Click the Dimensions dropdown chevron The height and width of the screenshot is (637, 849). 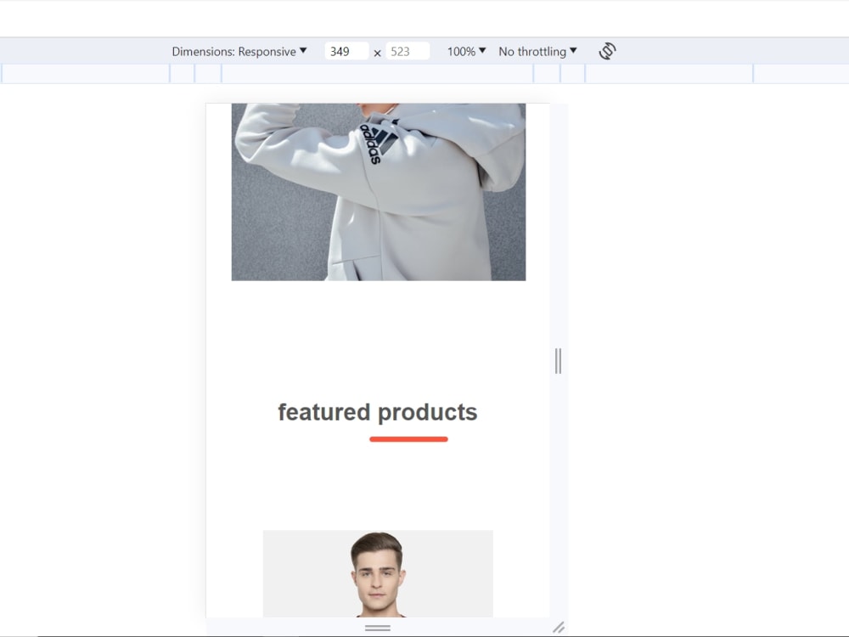click(303, 51)
